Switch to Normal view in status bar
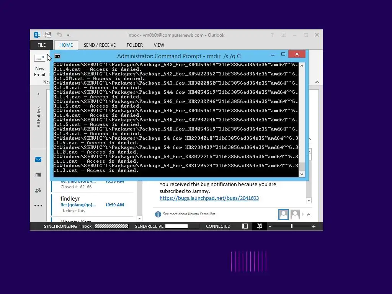This screenshot has height=294, width=392. pos(245,226)
